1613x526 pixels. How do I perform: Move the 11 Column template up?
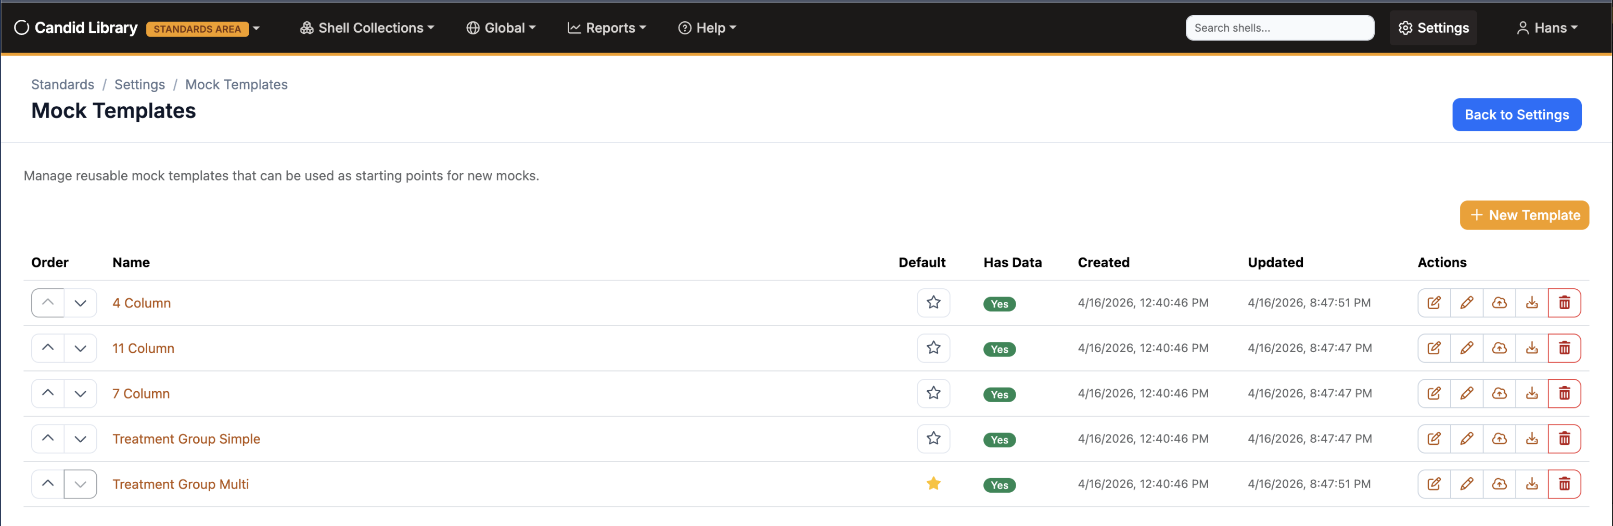(x=47, y=348)
